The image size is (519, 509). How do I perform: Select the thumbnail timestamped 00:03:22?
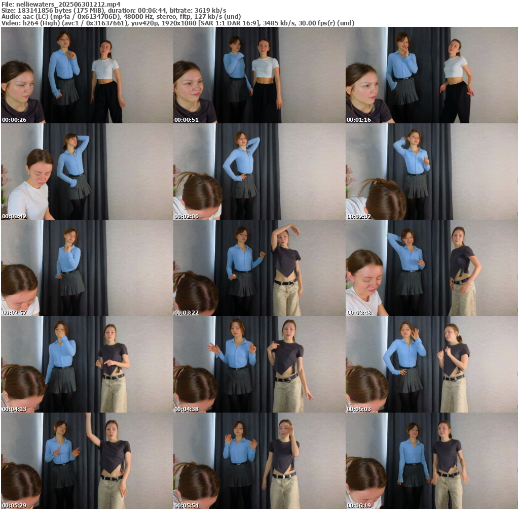(259, 268)
